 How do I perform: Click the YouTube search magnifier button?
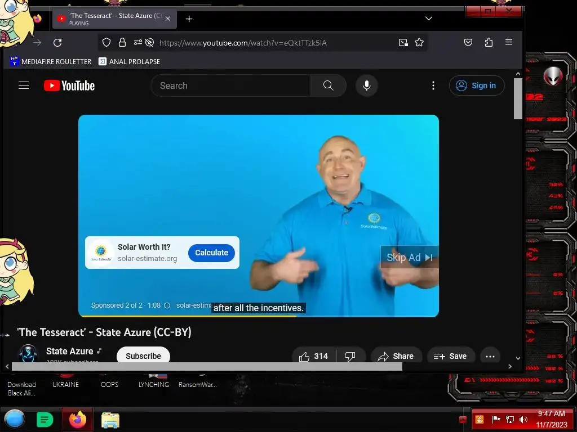(x=329, y=85)
